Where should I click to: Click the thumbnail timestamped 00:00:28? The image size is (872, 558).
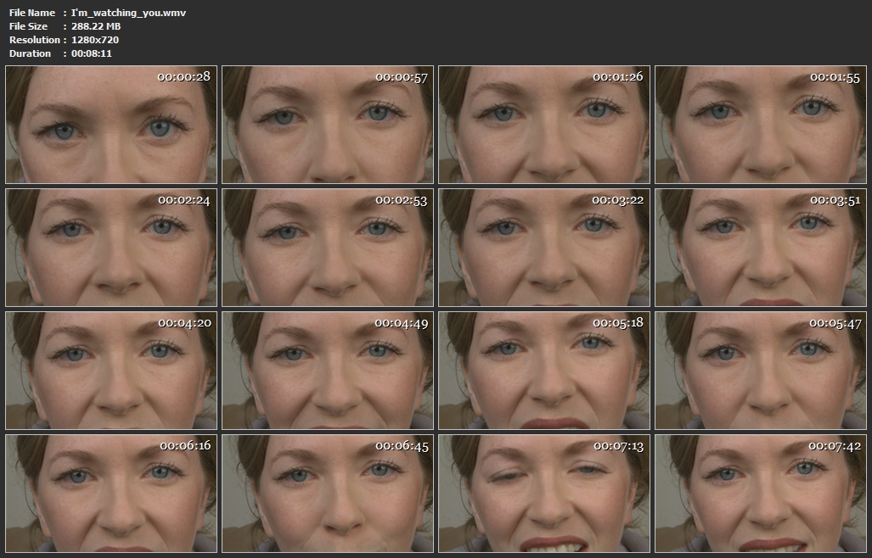111,125
